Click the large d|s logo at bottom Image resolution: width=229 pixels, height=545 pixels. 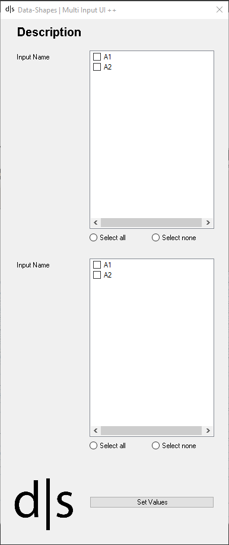click(44, 504)
